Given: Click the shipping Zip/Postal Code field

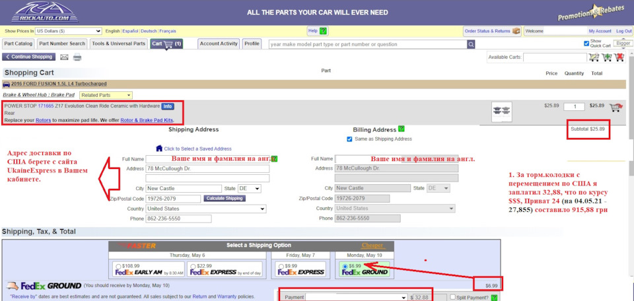Looking at the screenshot, I should pos(173,199).
